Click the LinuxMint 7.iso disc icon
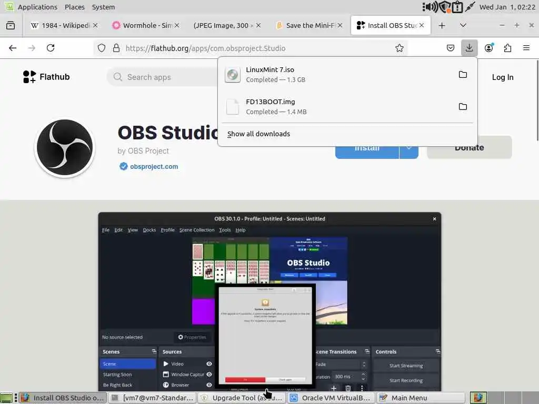 232,75
